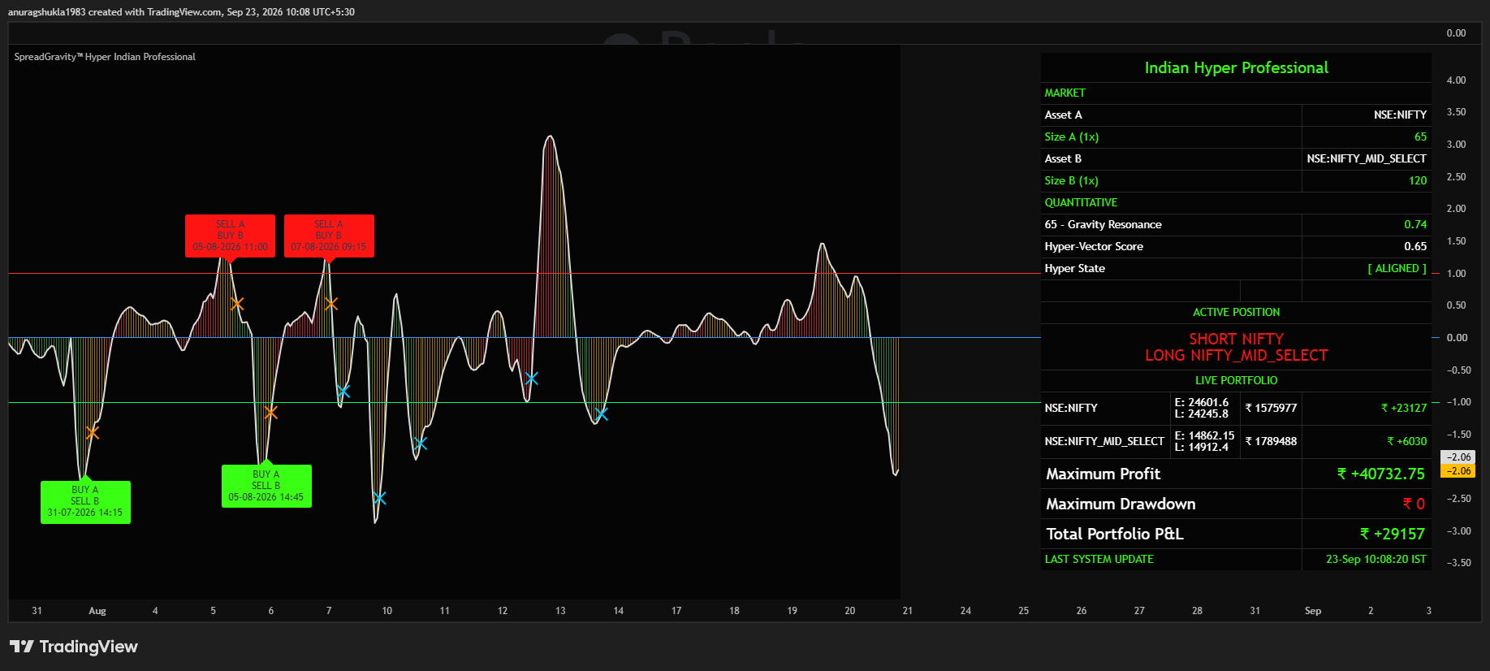Image resolution: width=1490 pixels, height=671 pixels.
Task: Click the -3.50 level on the price scale
Action: tap(1458, 563)
